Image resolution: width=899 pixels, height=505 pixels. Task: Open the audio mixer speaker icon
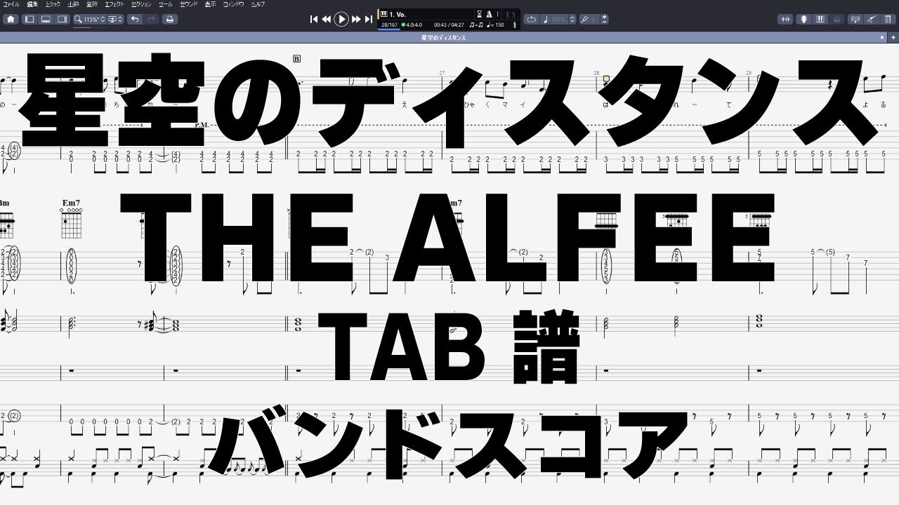click(785, 19)
